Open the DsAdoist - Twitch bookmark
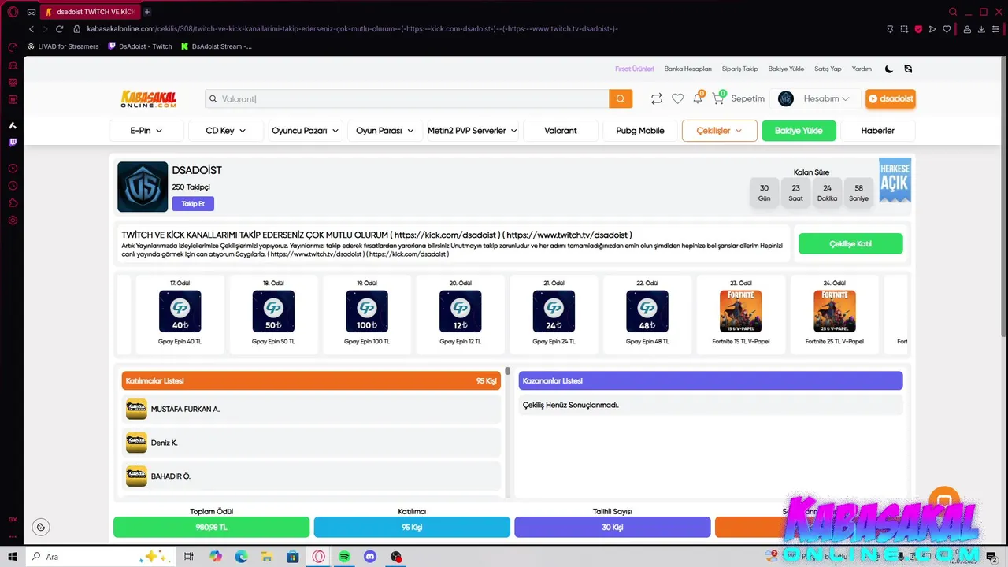 [139, 46]
